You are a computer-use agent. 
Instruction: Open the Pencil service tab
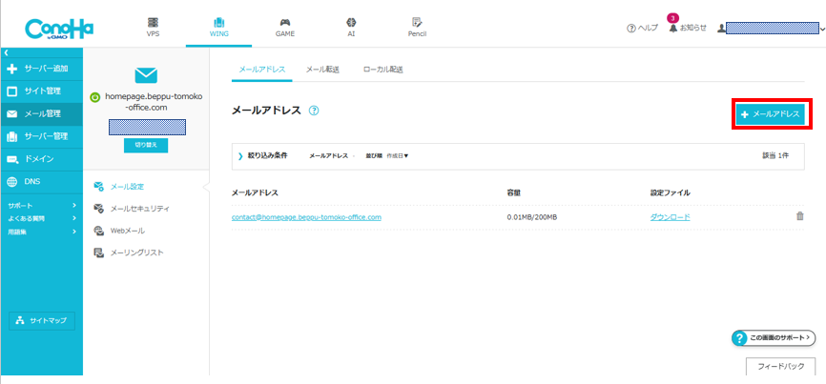[417, 28]
